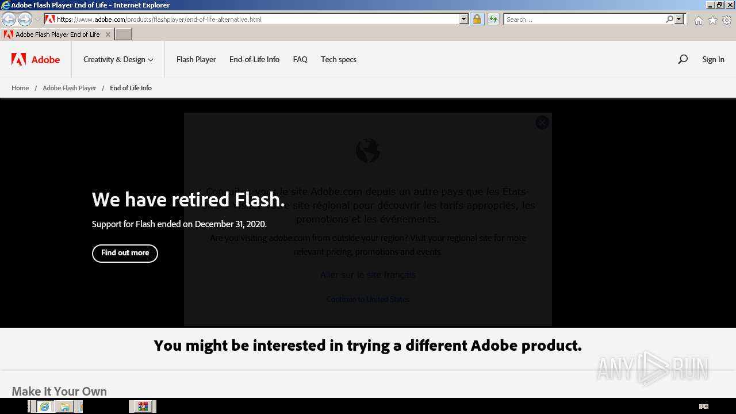Go to Adobe Flash Player breadcrumb
This screenshot has height=414, width=736.
pos(70,88)
